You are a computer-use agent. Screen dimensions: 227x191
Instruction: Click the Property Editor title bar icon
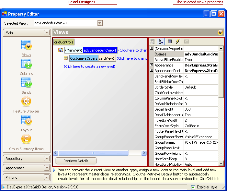pyautogui.click(x=4, y=14)
